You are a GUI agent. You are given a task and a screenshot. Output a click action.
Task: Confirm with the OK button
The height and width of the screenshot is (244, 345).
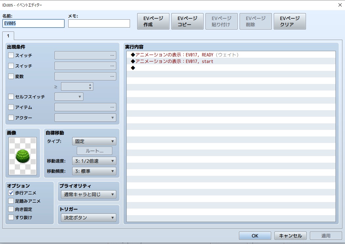255,236
